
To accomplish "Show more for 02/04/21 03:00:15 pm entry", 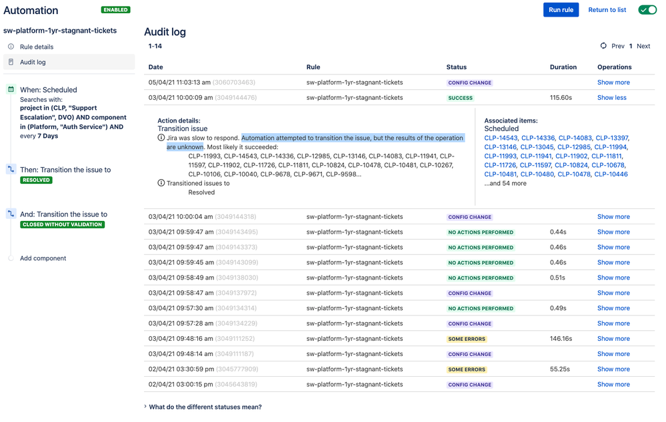I will [x=613, y=384].
